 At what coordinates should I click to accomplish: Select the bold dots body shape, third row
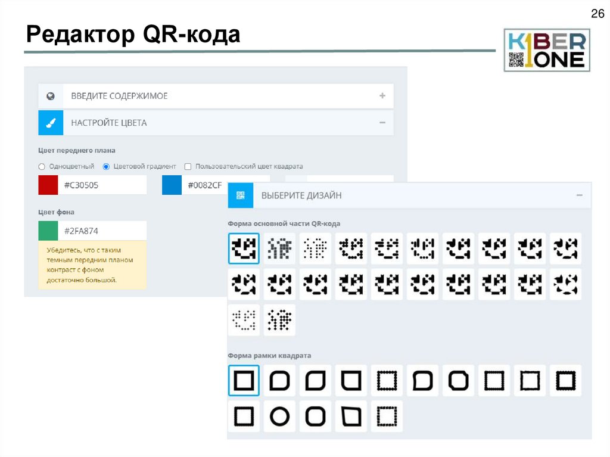point(280,320)
